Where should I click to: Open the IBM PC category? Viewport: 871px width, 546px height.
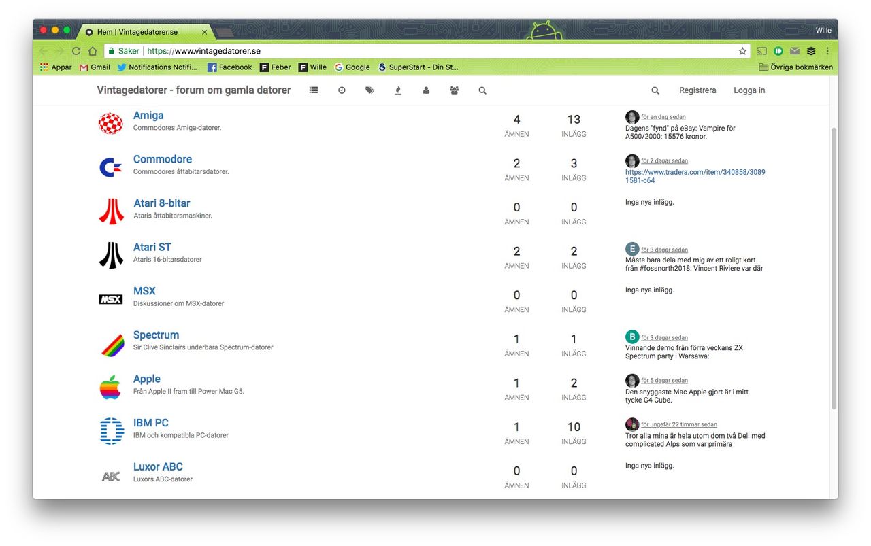151,423
